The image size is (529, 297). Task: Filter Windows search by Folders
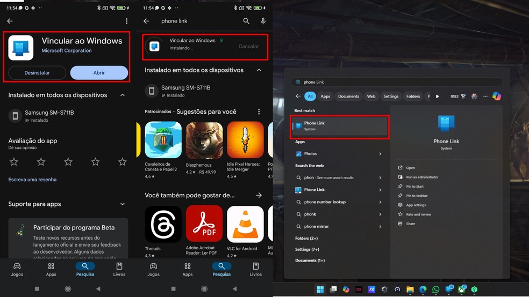click(413, 96)
